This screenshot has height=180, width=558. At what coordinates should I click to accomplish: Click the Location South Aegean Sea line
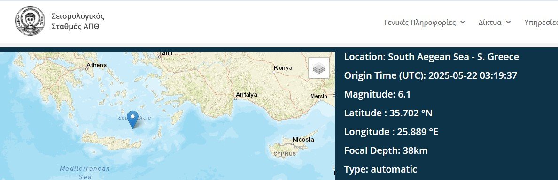431,57
